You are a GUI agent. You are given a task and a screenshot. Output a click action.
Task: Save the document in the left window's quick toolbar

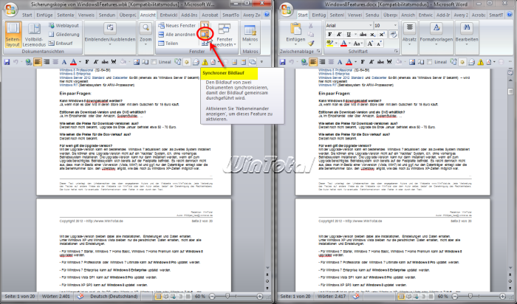pyautogui.click(x=7, y=61)
